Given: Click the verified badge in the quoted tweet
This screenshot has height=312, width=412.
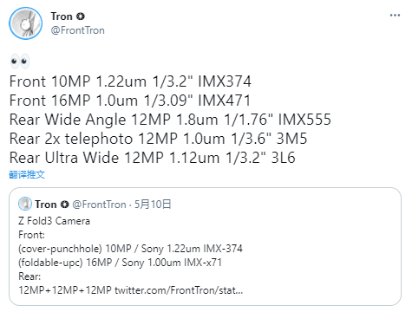Looking at the screenshot, I should pos(65,205).
